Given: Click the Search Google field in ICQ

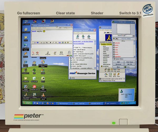Looking at the screenshot, I should pyautogui.click(x=122, y=36).
